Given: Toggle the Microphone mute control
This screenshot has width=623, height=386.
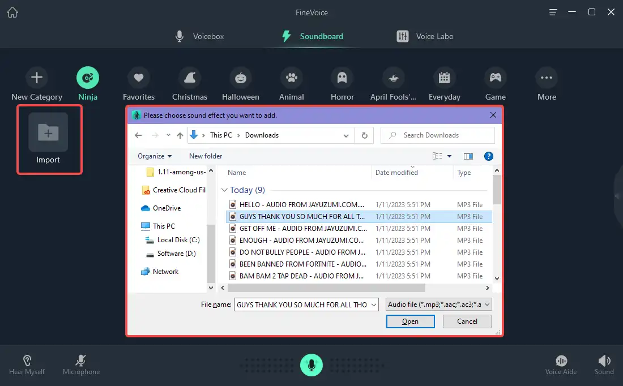Looking at the screenshot, I should [x=81, y=365].
